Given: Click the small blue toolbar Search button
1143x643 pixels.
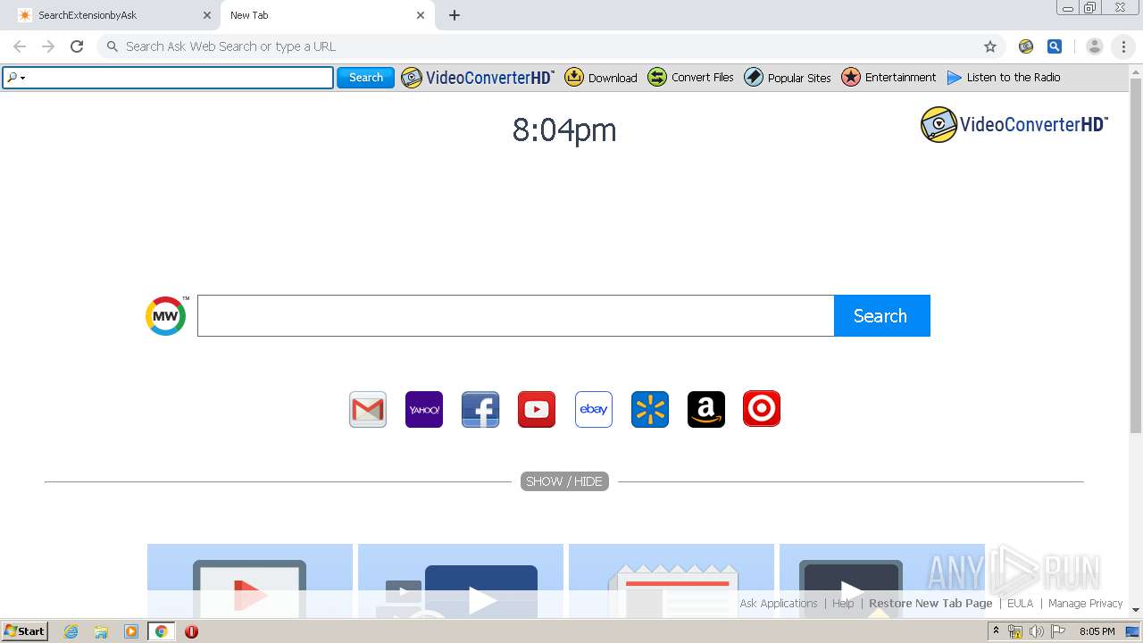Looking at the screenshot, I should tap(365, 78).
